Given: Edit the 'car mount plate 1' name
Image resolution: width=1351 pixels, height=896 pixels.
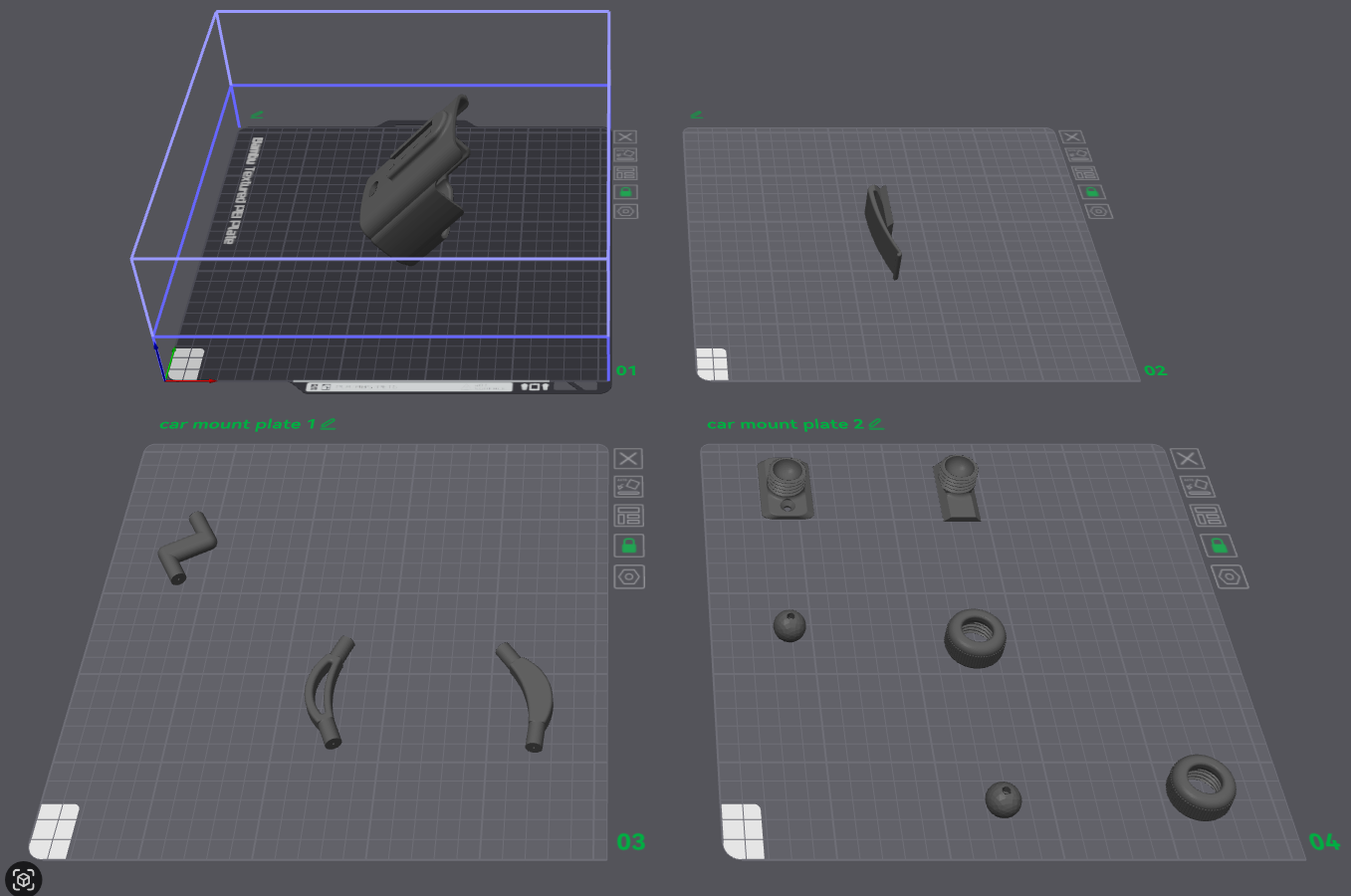Looking at the screenshot, I should (x=328, y=424).
